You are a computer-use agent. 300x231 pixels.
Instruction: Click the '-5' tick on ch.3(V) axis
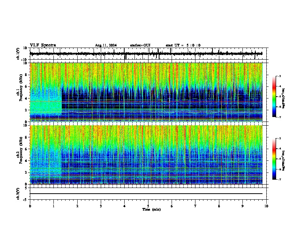pos(25,200)
